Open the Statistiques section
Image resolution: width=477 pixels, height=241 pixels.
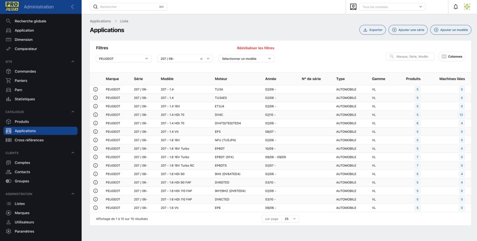25,99
